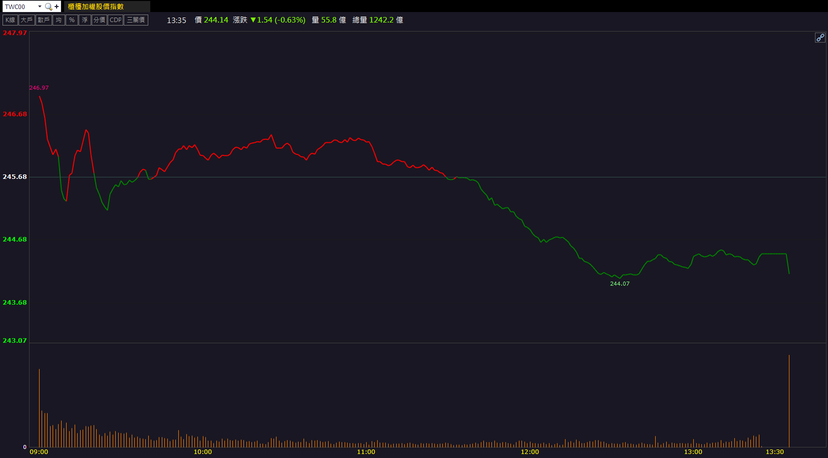
Task: Click the TWC00 symbol input field
Action: [x=19, y=7]
